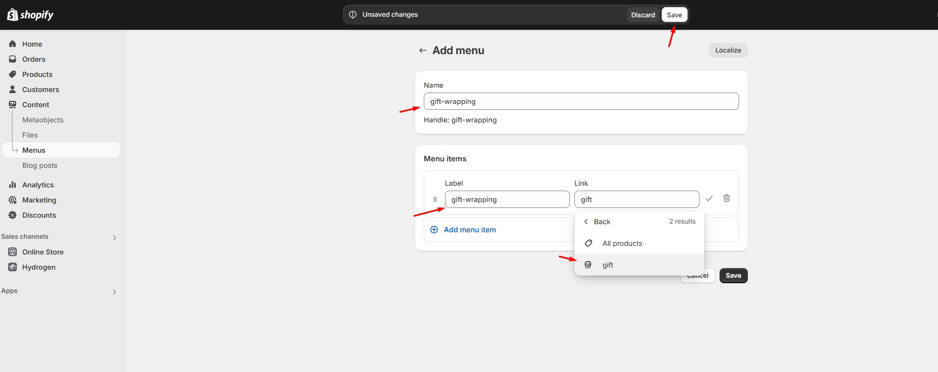Click the Online Store icon
This screenshot has height=372, width=938.
tap(12, 252)
